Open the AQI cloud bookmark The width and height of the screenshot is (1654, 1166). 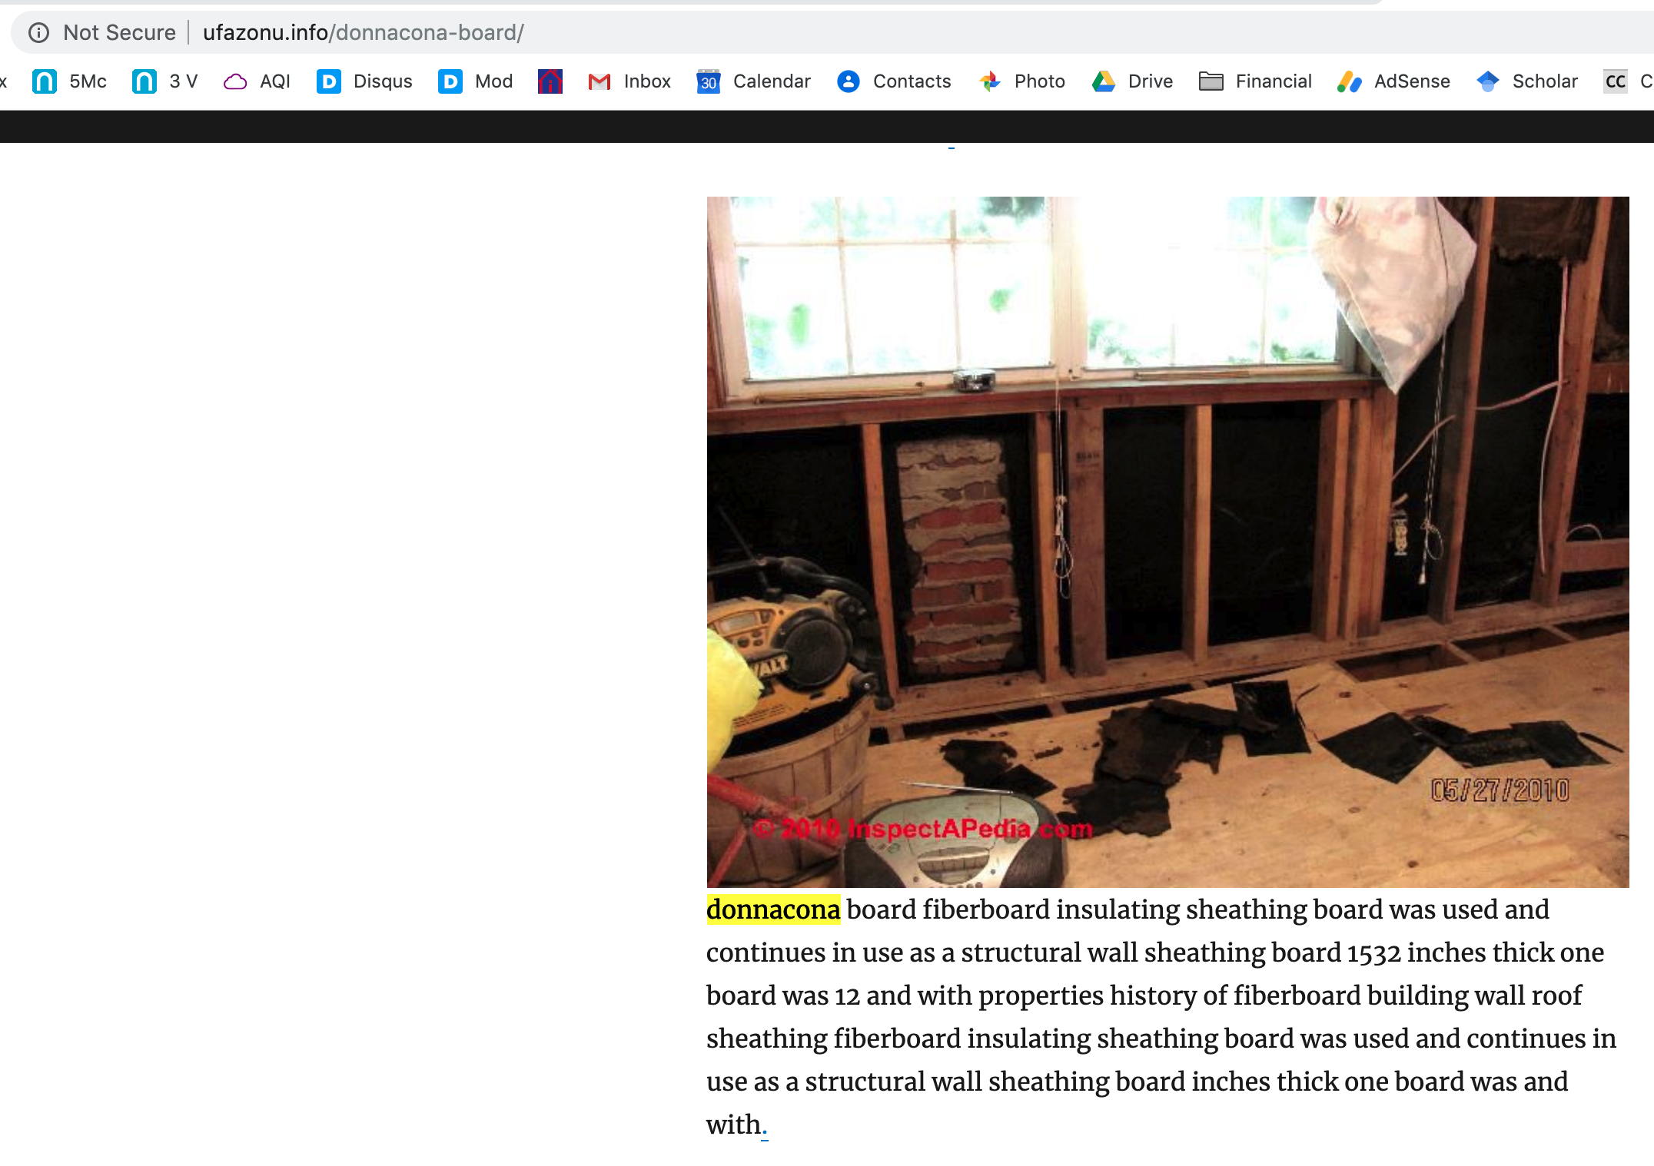[257, 81]
